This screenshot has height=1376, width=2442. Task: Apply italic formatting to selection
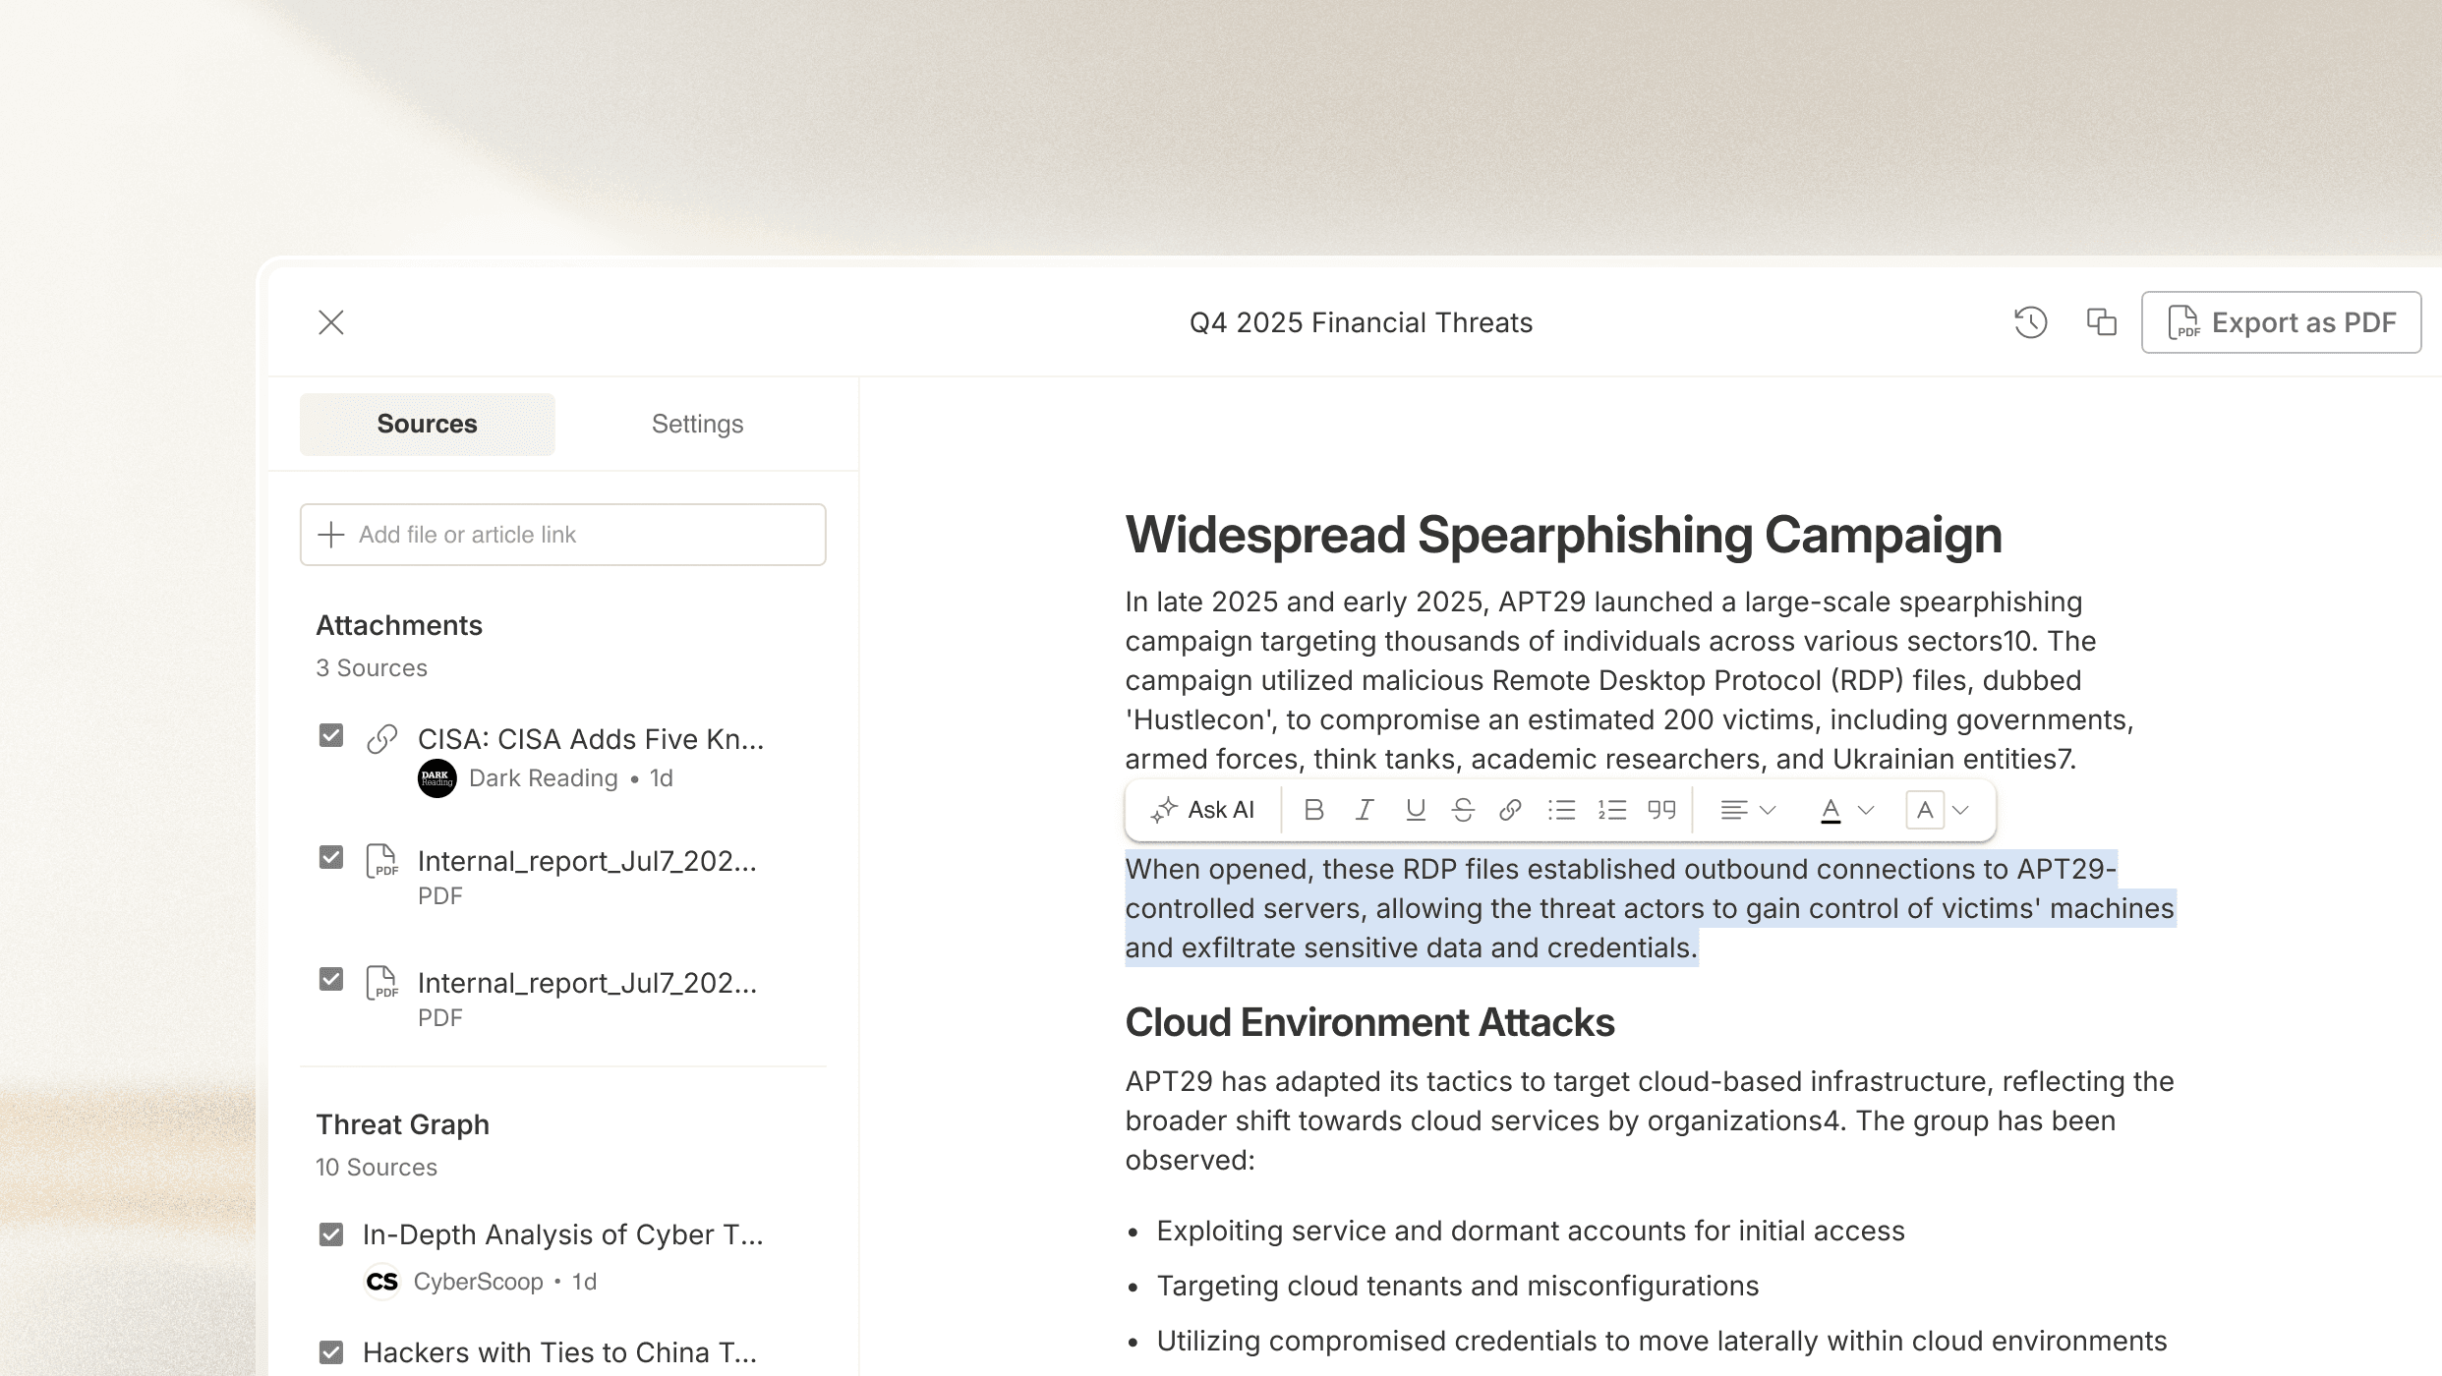1365,810
